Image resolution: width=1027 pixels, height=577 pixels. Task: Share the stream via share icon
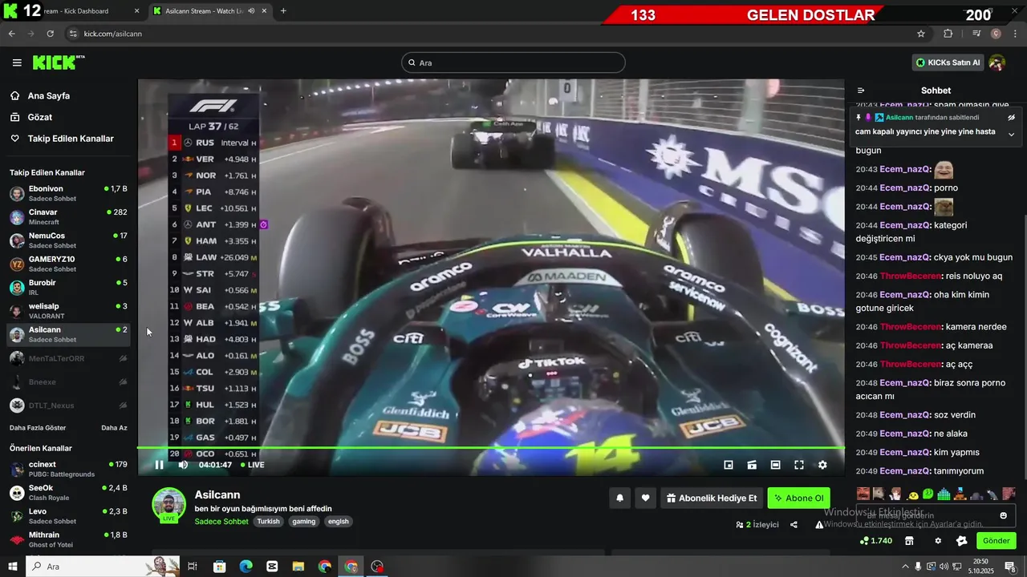pyautogui.click(x=794, y=525)
